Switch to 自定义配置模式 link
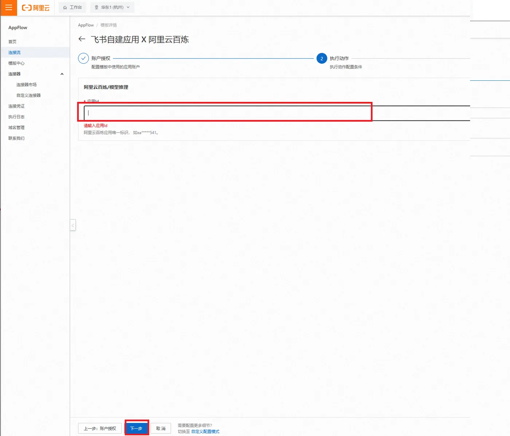 pyautogui.click(x=205, y=432)
